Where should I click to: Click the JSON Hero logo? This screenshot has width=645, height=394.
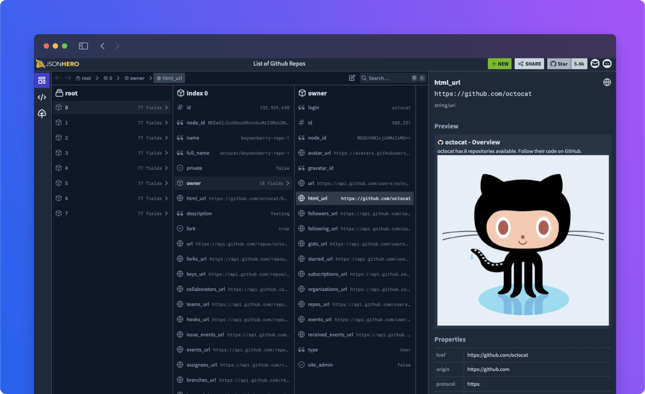point(58,64)
